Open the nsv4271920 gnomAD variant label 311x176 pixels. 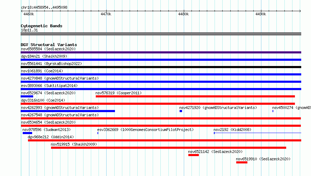[x=218, y=108]
